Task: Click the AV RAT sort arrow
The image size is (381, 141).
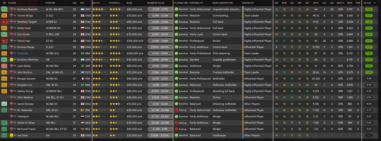Action: click(x=374, y=3)
